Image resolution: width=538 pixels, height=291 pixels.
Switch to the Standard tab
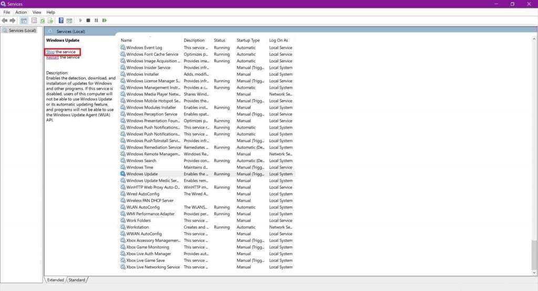(77, 280)
